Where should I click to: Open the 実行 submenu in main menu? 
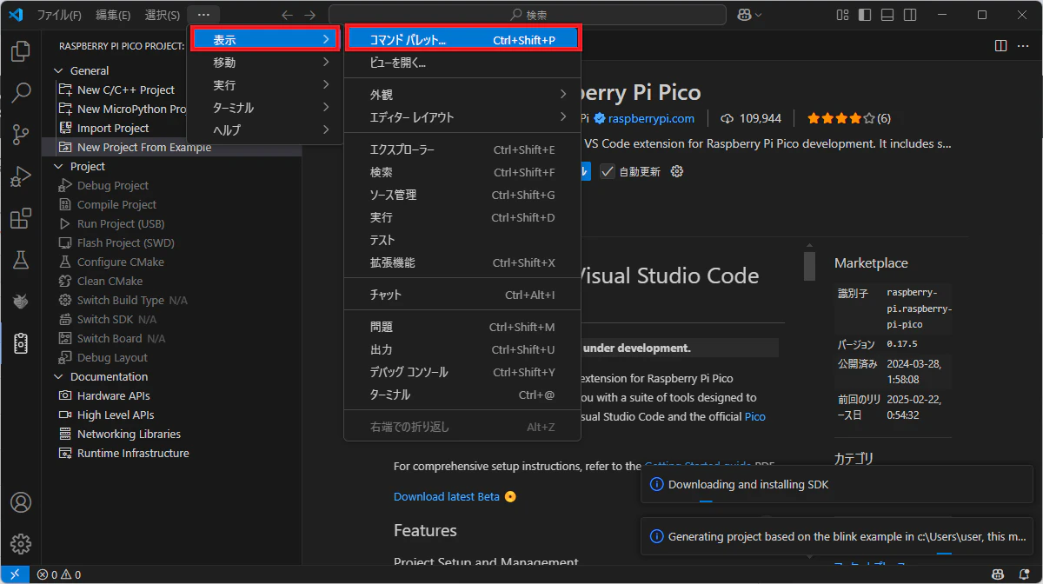tap(265, 85)
